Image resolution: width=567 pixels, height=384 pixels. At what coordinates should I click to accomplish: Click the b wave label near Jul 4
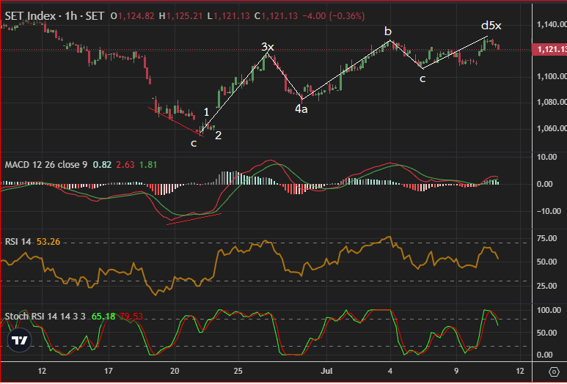(x=388, y=32)
